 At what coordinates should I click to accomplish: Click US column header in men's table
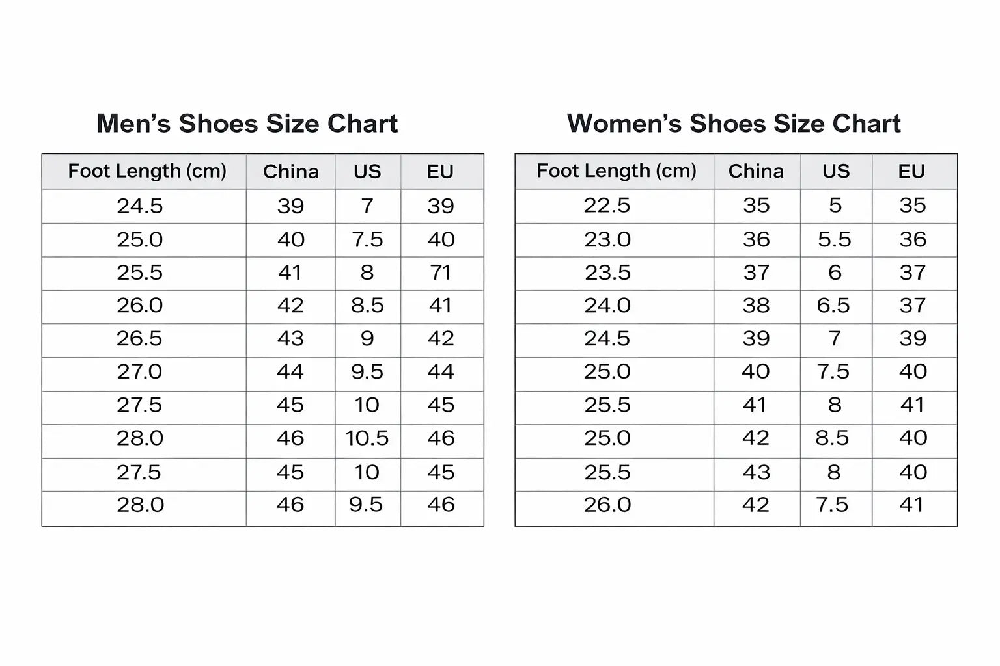tap(367, 172)
